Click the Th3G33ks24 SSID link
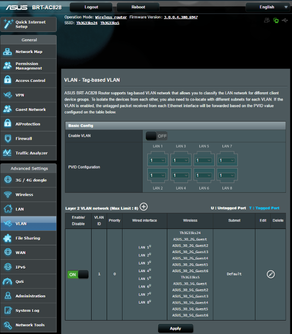Viewport: 292px width, 334px height. 87,23
